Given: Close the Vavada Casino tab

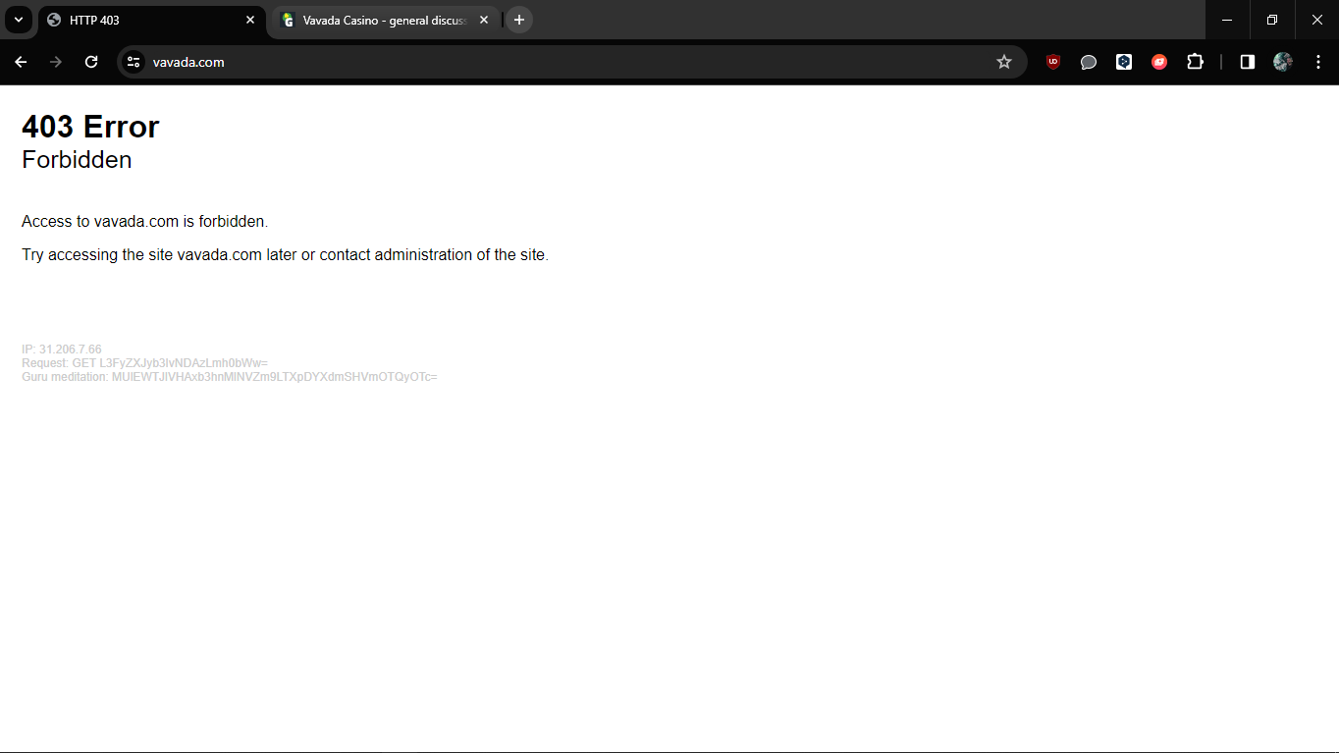Looking at the screenshot, I should pos(484,20).
